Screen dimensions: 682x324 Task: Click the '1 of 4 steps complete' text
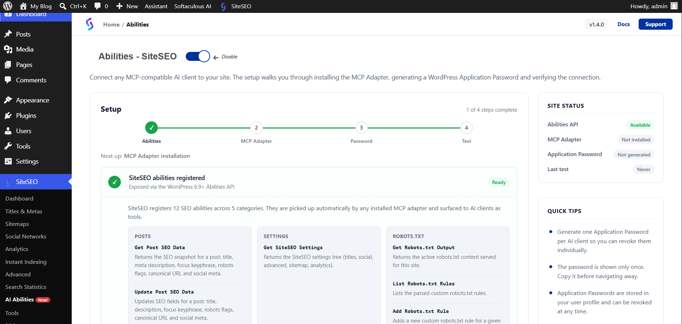tap(492, 110)
